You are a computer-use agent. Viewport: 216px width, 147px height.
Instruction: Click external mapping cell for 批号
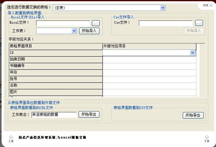tap(149, 79)
